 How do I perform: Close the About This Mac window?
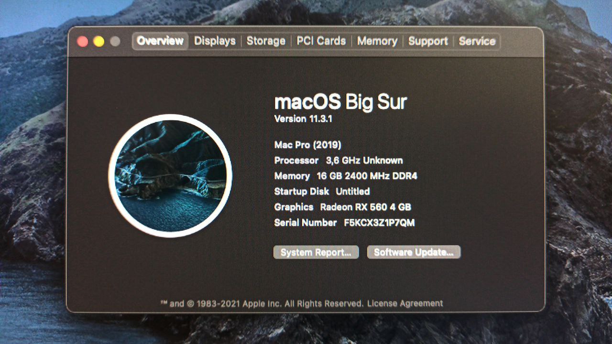tap(83, 42)
